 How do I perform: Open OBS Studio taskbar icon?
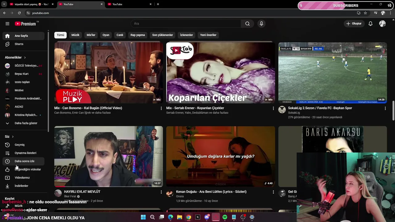243,217
